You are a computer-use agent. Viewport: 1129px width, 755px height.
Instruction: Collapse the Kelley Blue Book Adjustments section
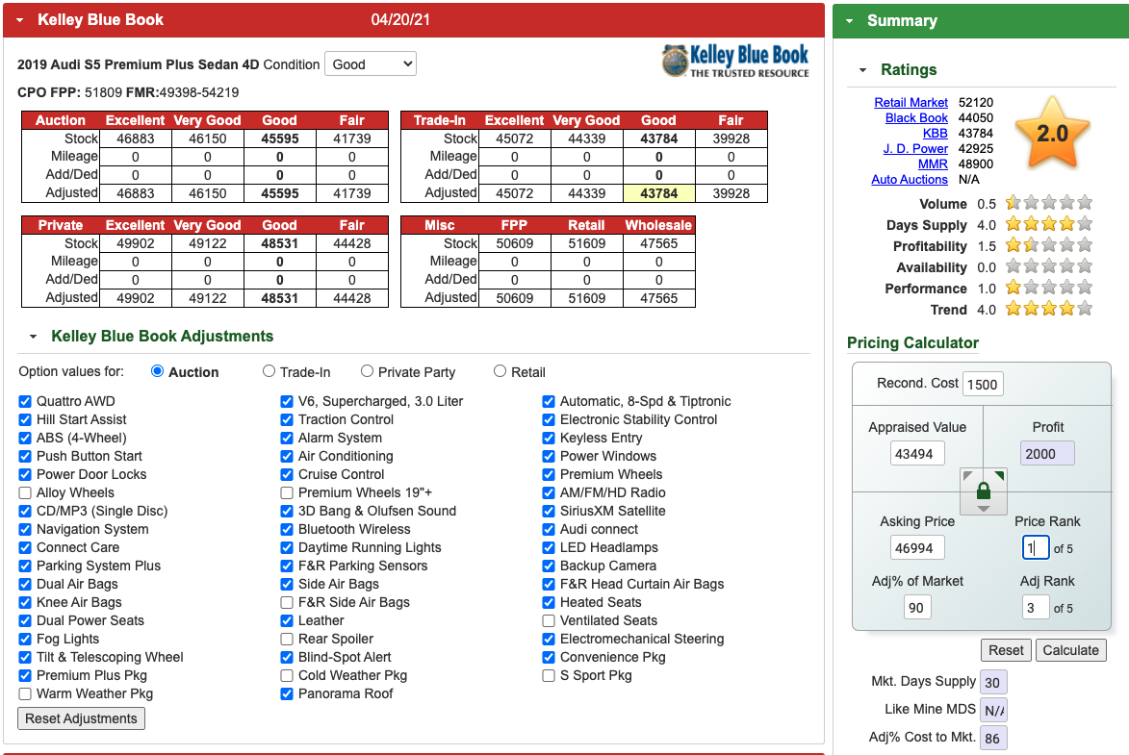click(32, 337)
